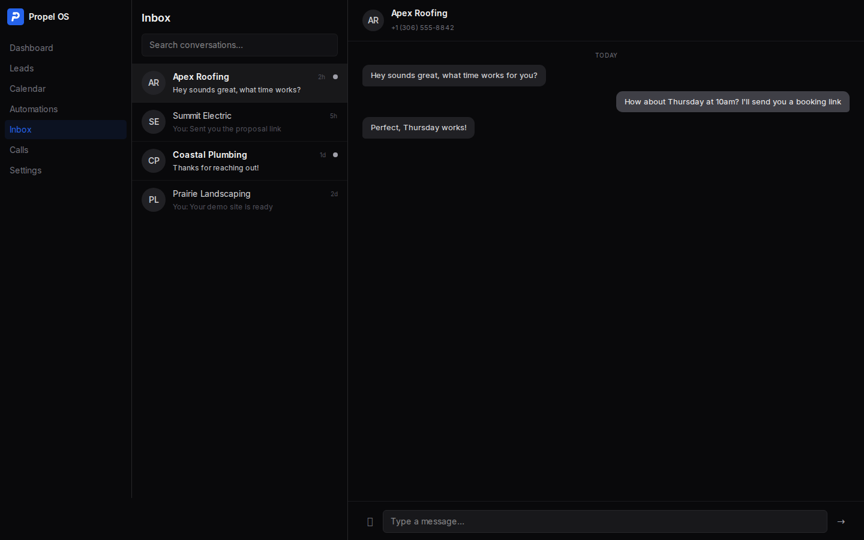Click the Propel OS logo icon

click(16, 17)
